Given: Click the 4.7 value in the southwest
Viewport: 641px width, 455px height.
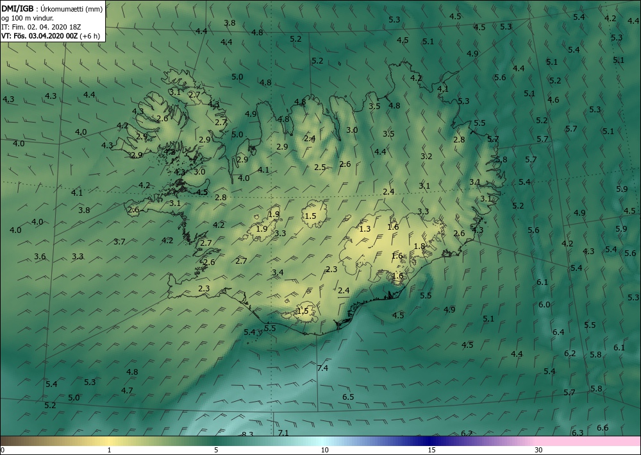Looking at the screenshot, I should [x=127, y=390].
